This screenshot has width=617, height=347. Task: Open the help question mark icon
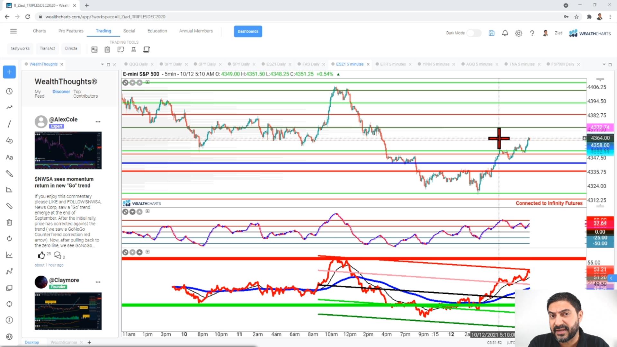coord(532,33)
